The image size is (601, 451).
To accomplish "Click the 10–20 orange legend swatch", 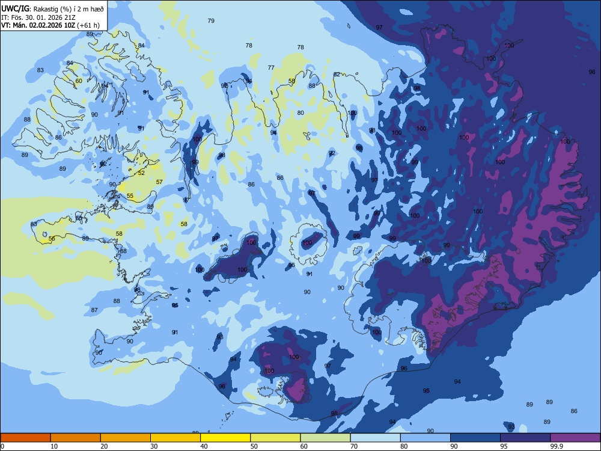I will point(76,438).
